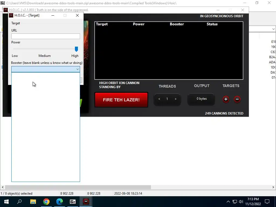This screenshot has height=207, width=276.
Task: Open the notification center icon
Action: pos(267,202)
